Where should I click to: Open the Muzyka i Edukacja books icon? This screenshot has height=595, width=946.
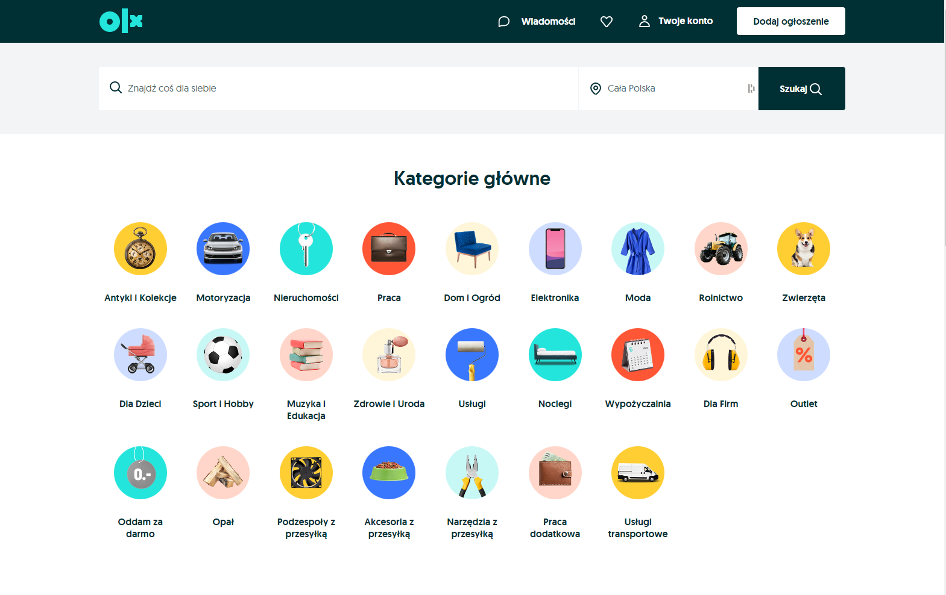click(x=306, y=355)
